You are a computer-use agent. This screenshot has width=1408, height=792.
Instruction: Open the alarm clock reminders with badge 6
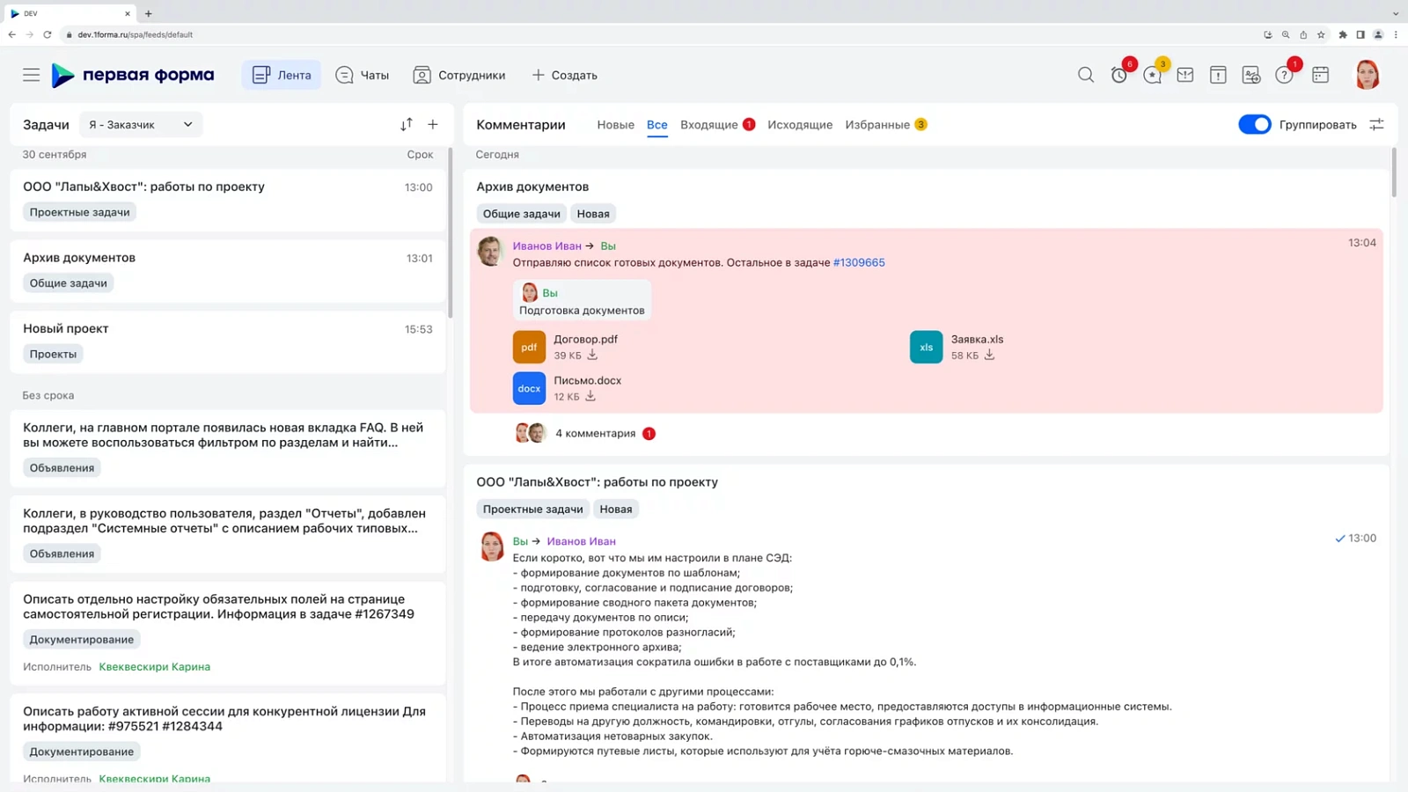(x=1119, y=75)
